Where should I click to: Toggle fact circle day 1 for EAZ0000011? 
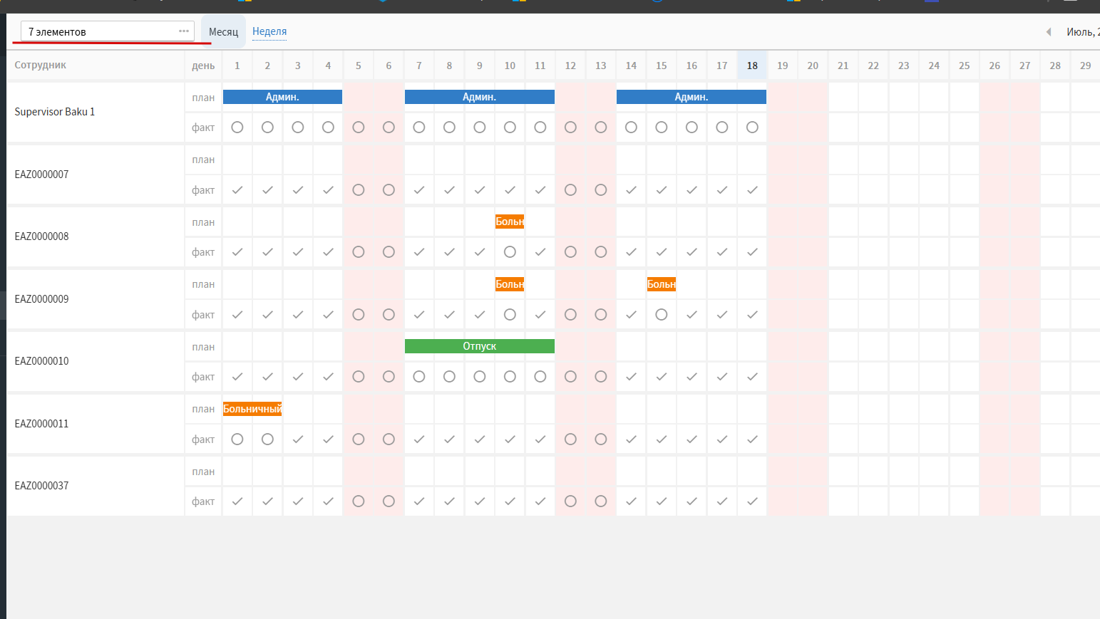tap(237, 439)
